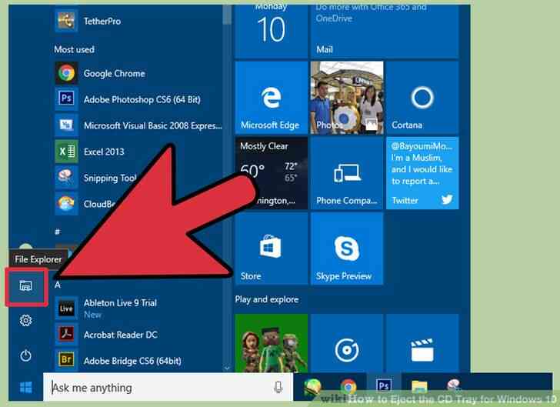This screenshot has height=407, width=560.
Task: Open Adobe Photoshop CS6 (64 Bit)
Action: 138,99
